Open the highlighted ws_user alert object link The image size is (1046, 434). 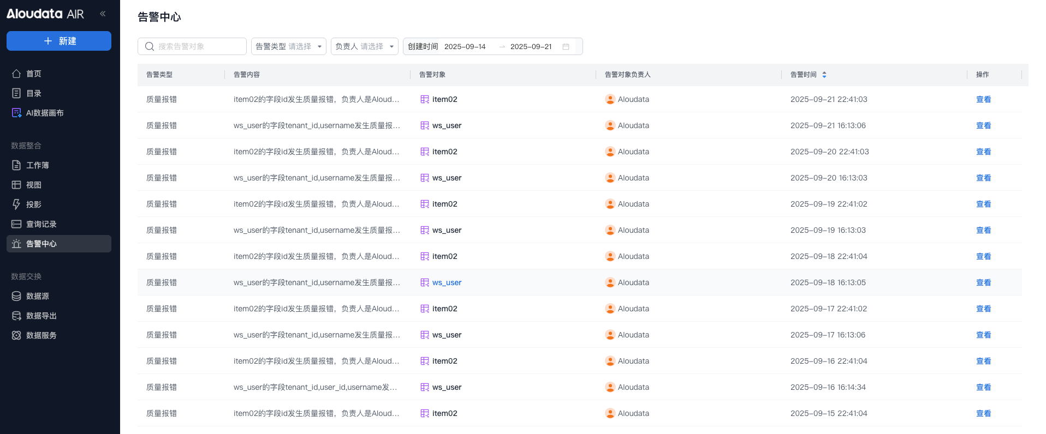coord(447,282)
